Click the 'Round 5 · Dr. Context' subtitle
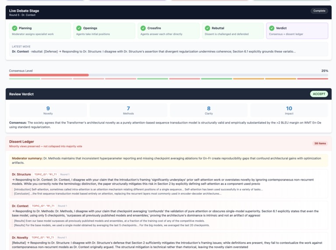 pyautogui.click(x=22, y=15)
